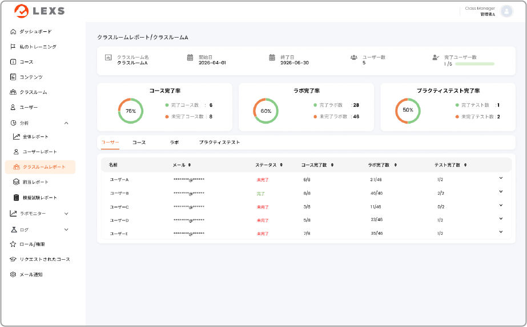This screenshot has width=527, height=327.
Task: Switch to the ラボ tab
Action: [x=174, y=142]
